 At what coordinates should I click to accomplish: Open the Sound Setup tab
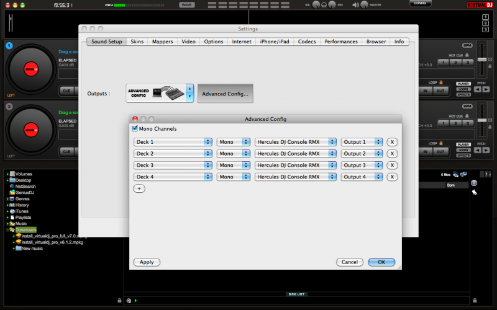[x=106, y=42]
